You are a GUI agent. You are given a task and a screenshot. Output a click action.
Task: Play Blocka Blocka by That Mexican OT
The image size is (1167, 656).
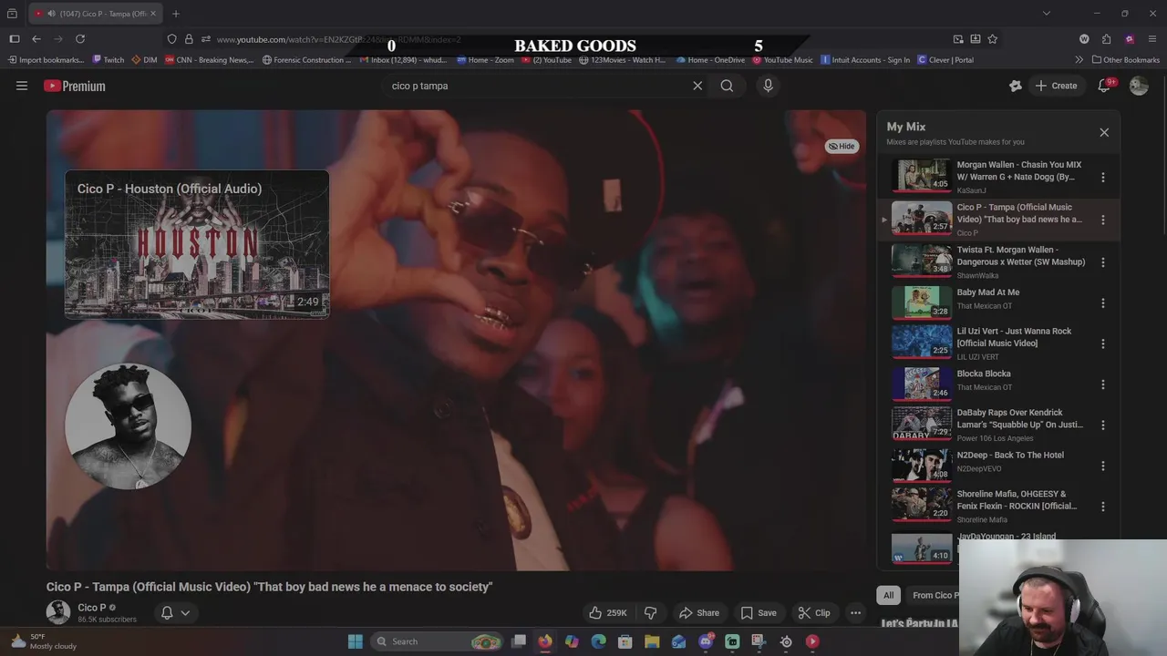click(x=989, y=384)
